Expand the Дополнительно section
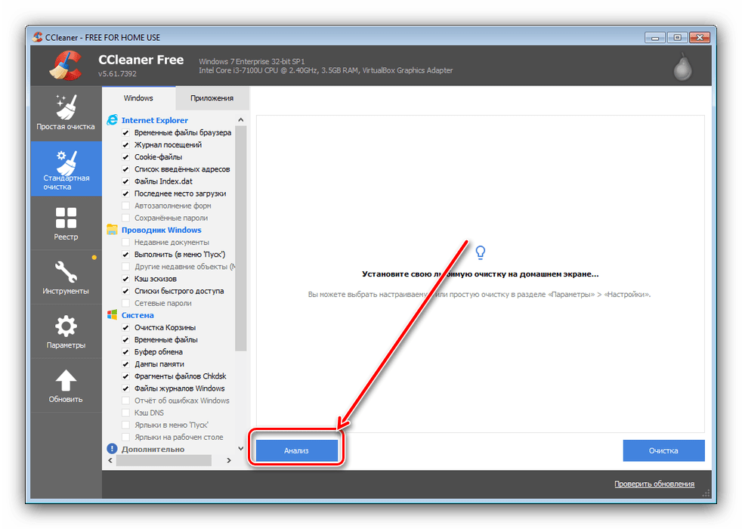Viewport: 742px width, 529px height. point(152,450)
